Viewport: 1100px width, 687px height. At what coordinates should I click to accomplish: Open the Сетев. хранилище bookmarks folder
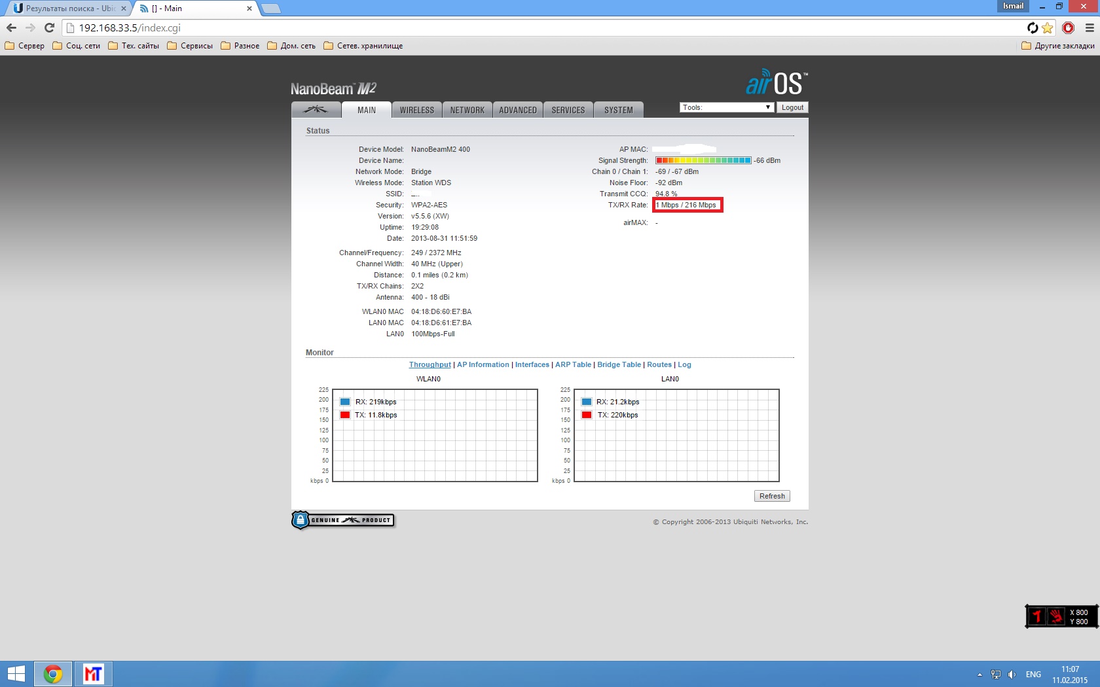363,46
